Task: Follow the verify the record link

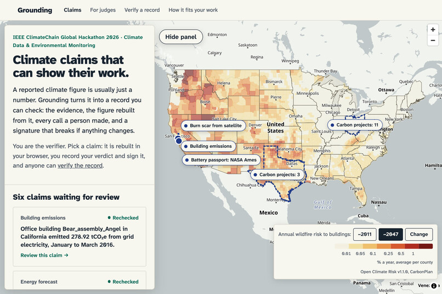Action: tap(80, 165)
